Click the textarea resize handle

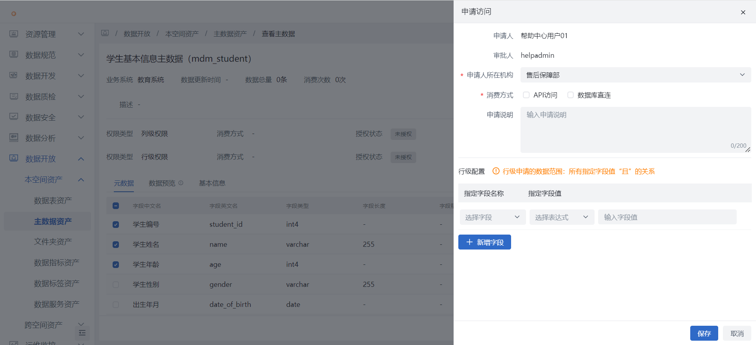[748, 149]
